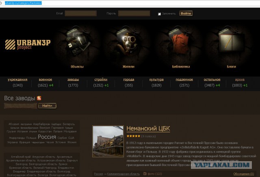Image resolution: width=260 pixels, height=177 pixels.
Task: Filter by Эстония country tag
Action: [x=61, y=142]
